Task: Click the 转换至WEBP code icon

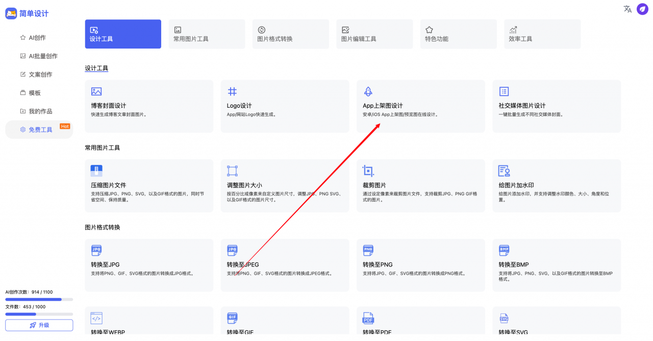Action: (x=96, y=319)
